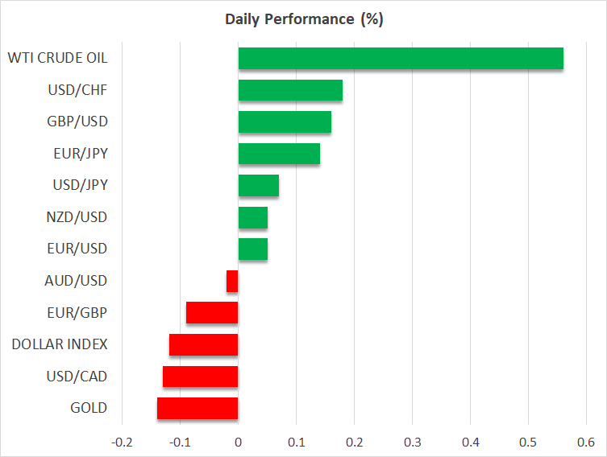Screen dimensions: 607x457
Task: Click the EUR/USD bar
Action: 253,249
